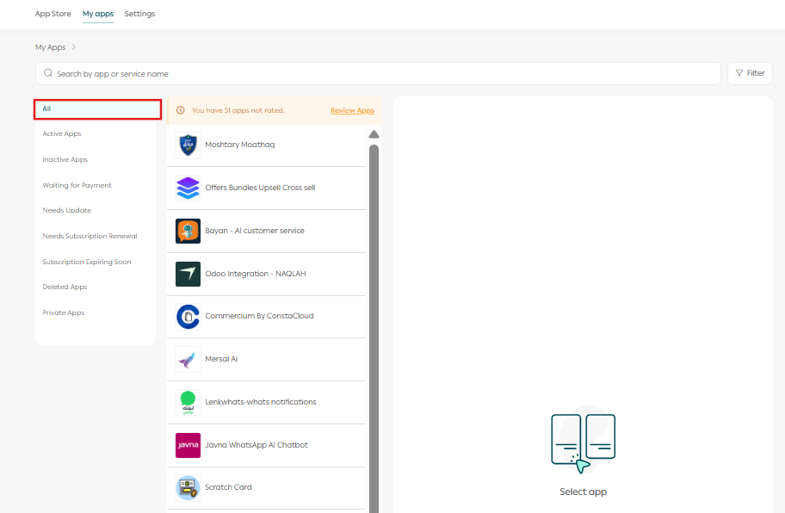Click the Odoo Integration NAQLAH icon
Screen dimensions: 785x513
(188, 274)
